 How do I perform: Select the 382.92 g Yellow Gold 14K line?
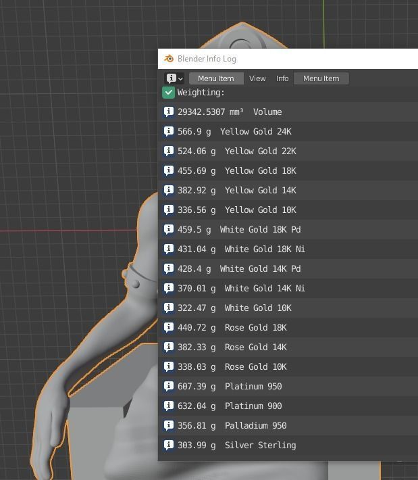click(x=288, y=191)
